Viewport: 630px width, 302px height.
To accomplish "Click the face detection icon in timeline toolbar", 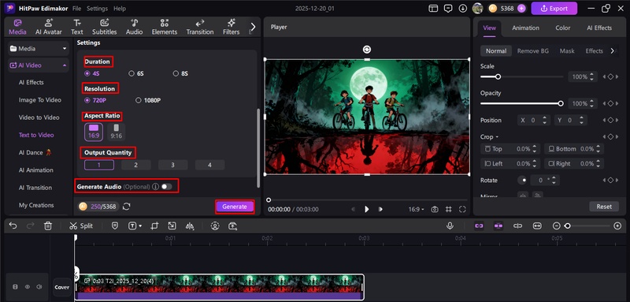I will (215, 226).
